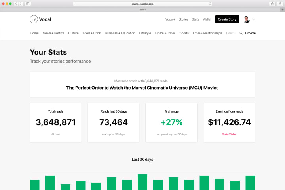Click the Total reads value 3,648,871
Image resolution: width=285 pixels, height=190 pixels.
pyautogui.click(x=56, y=122)
